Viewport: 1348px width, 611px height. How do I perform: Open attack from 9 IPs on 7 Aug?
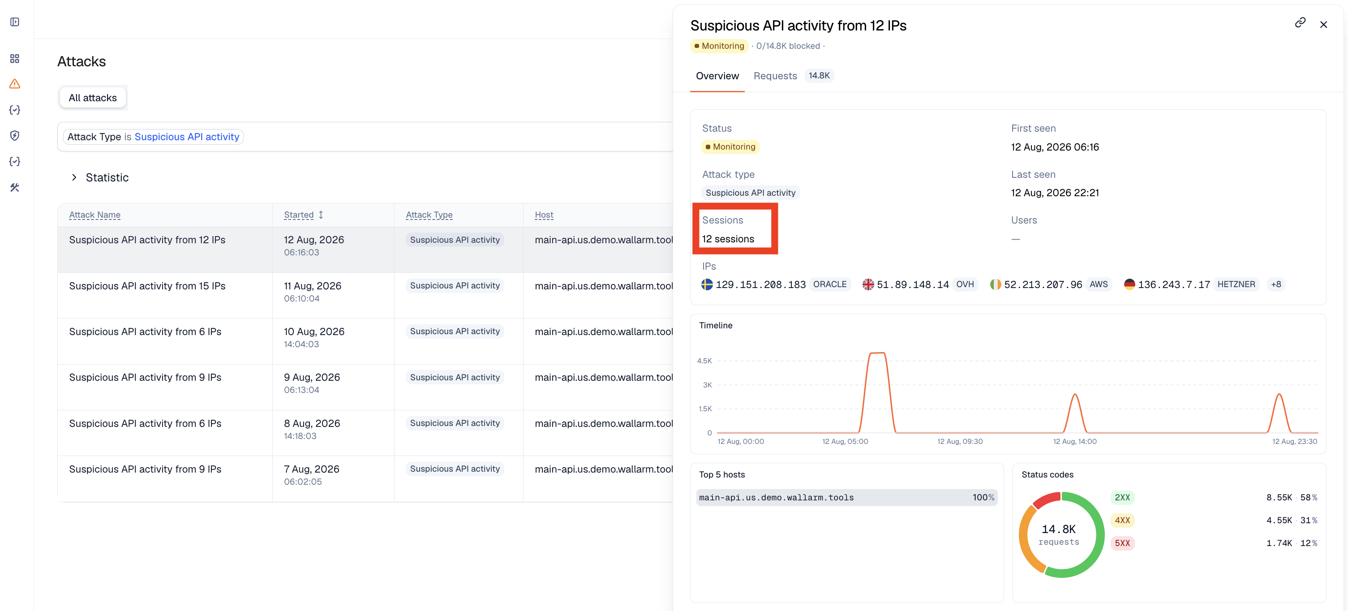point(365,479)
